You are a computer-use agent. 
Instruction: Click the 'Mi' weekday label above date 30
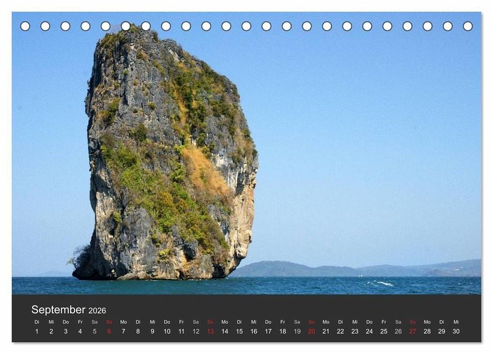pyautogui.click(x=456, y=322)
